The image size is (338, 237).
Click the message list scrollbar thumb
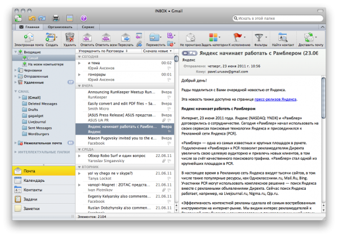point(176,59)
